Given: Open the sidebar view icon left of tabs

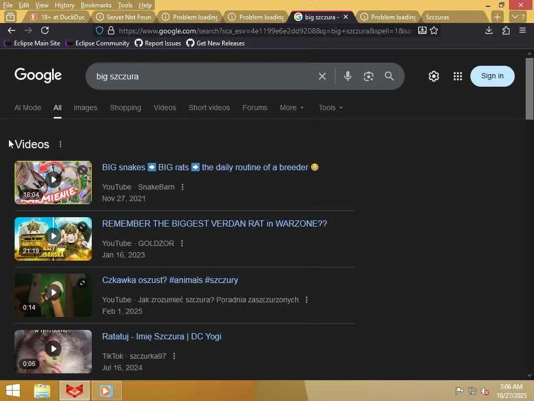Looking at the screenshot, I should click(10, 17).
